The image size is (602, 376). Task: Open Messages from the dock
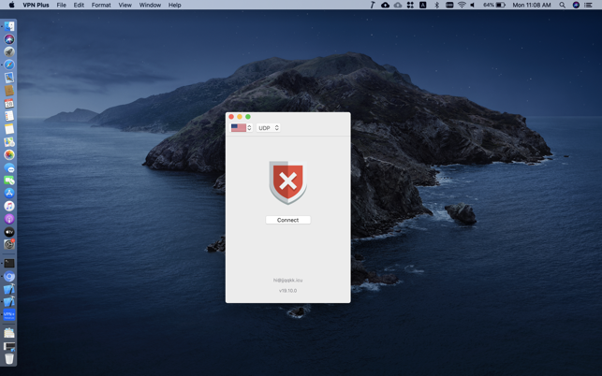[x=9, y=167]
